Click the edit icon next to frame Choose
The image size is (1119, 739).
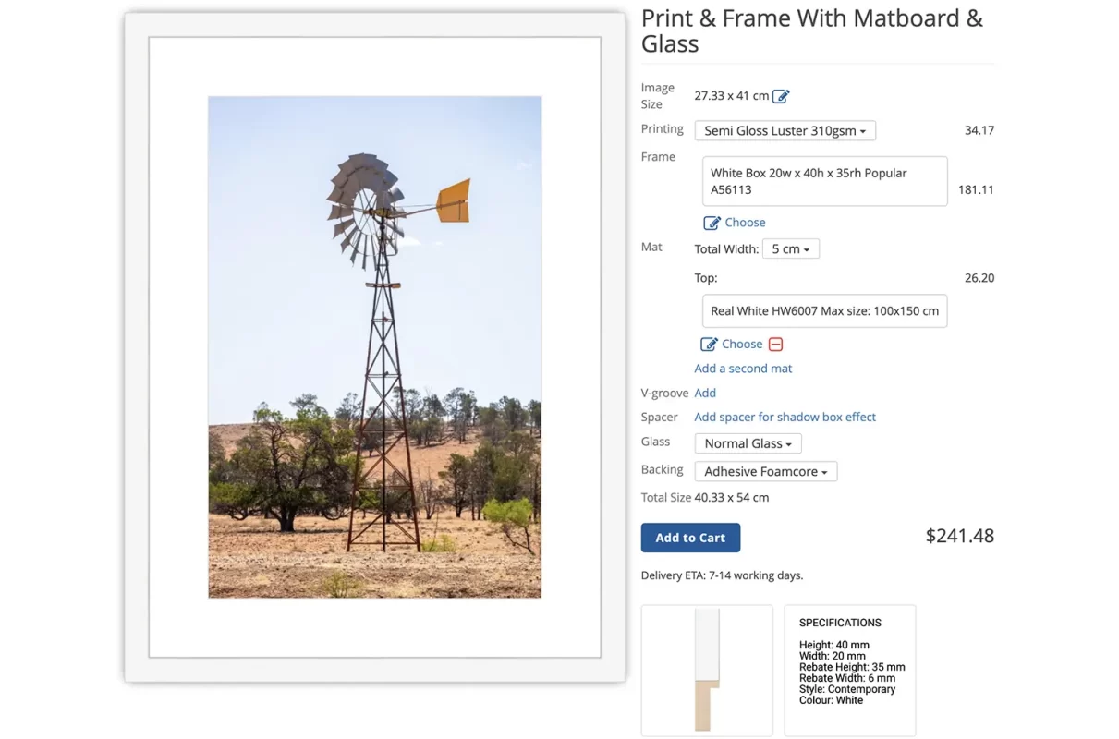click(712, 223)
